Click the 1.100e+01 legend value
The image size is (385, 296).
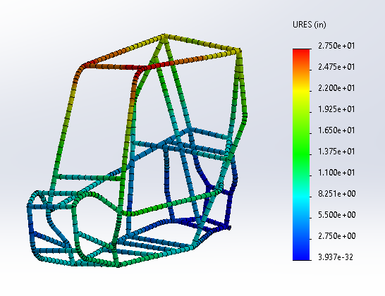(x=336, y=173)
